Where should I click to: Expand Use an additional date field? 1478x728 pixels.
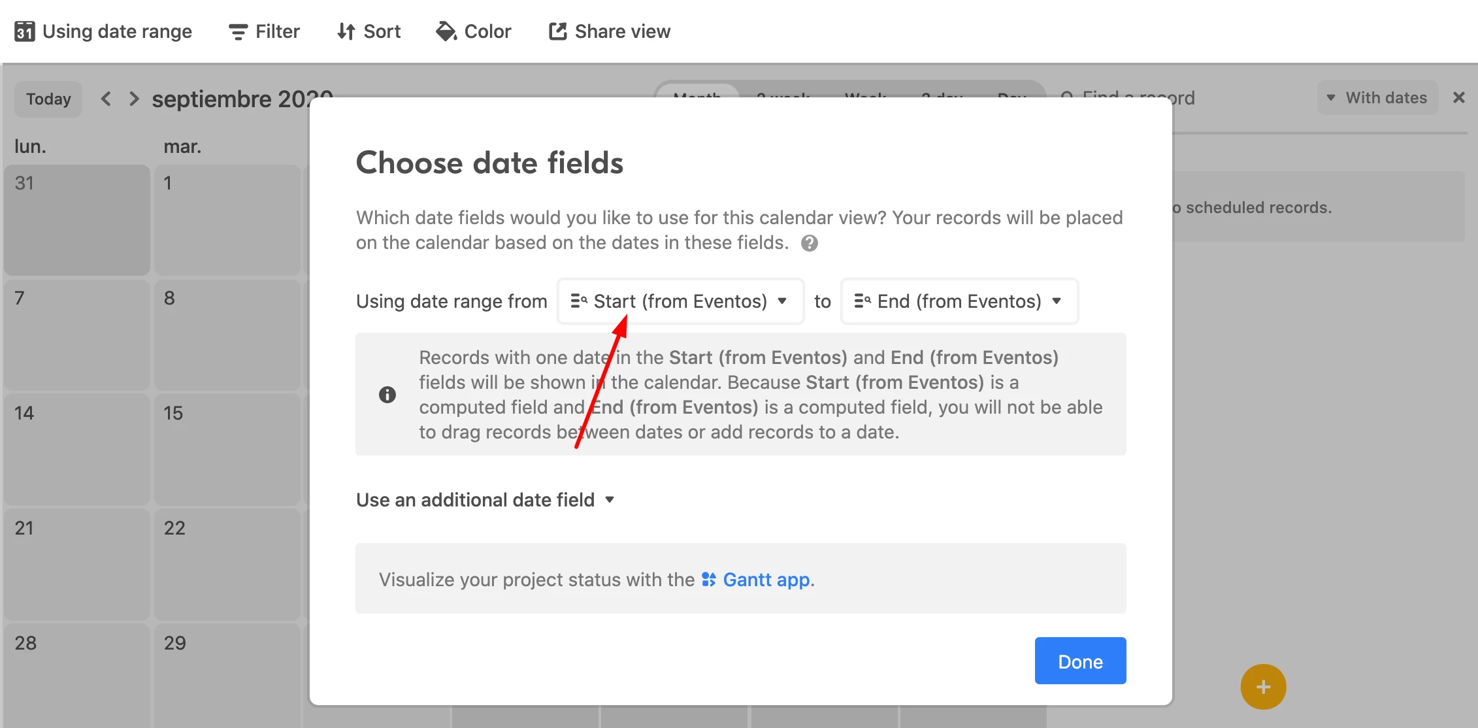[485, 500]
